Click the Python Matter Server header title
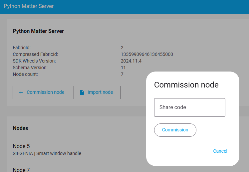The width and height of the screenshot is (249, 172). click(29, 6)
